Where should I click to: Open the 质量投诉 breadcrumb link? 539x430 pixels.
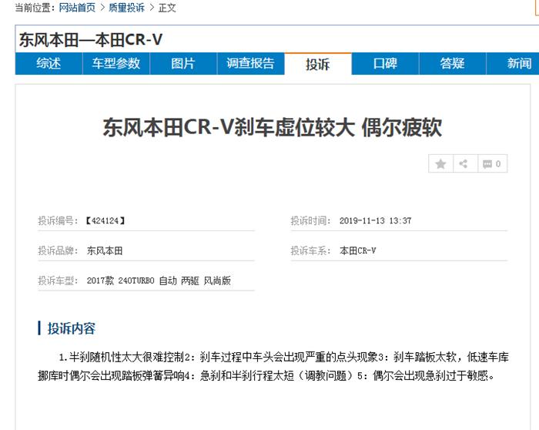point(126,8)
